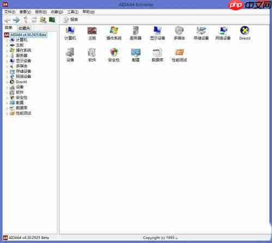The height and width of the screenshot is (243, 272).
Task: Click the users toolbar icon
Action: pos(43,20)
